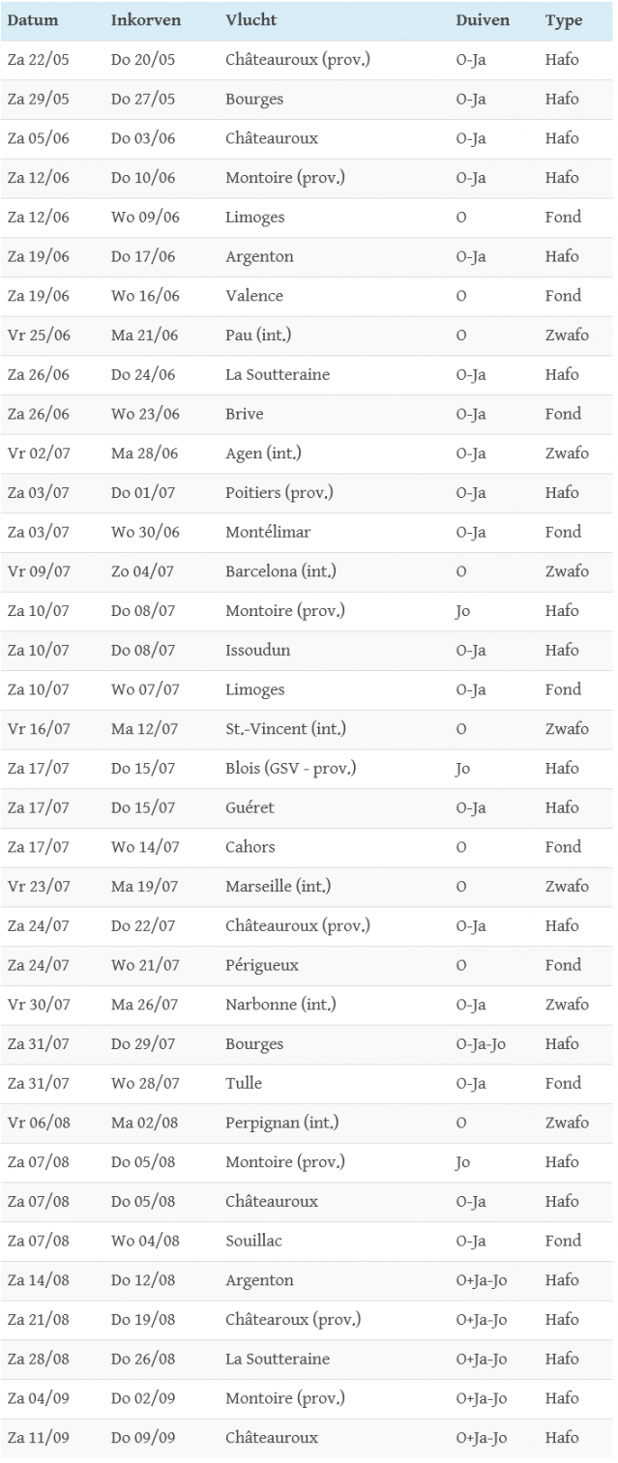
Task: Click the Type column header
Action: pyautogui.click(x=564, y=20)
